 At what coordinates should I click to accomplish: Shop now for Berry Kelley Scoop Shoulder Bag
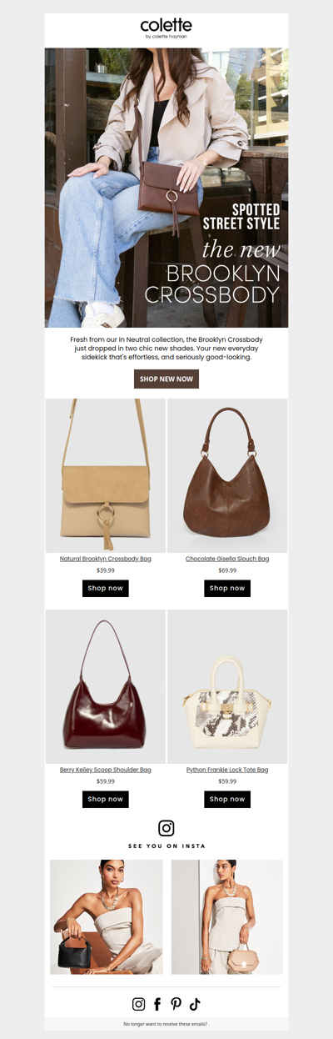pos(106,800)
